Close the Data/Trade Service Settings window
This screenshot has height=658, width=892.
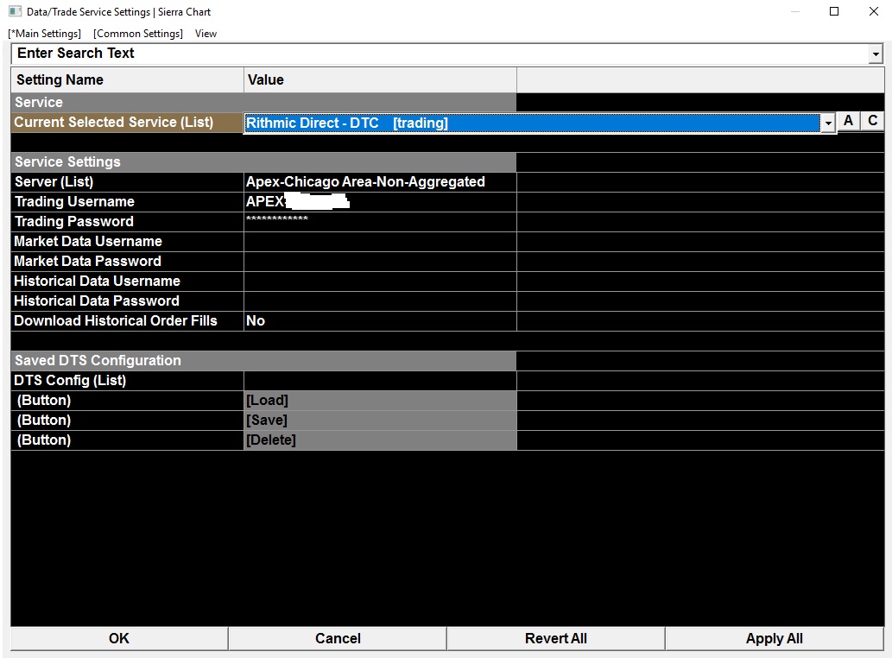(x=874, y=11)
